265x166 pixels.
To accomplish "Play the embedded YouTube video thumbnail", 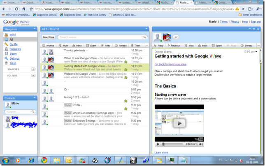I will 179,123.
